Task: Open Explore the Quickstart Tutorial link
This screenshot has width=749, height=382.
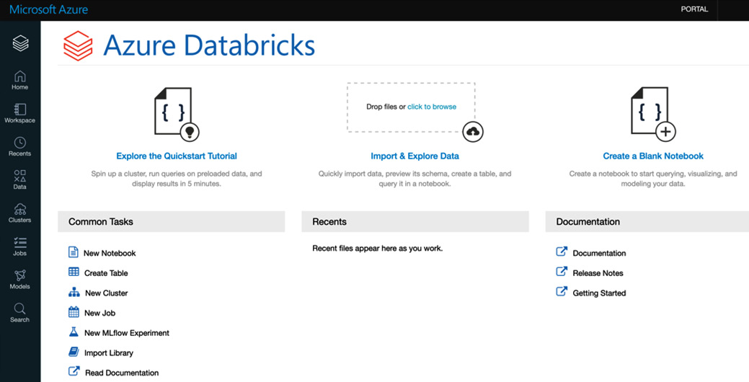Action: coord(177,156)
